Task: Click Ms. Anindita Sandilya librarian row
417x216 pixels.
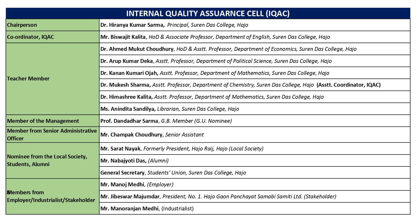Action: pyautogui.click(x=170, y=109)
